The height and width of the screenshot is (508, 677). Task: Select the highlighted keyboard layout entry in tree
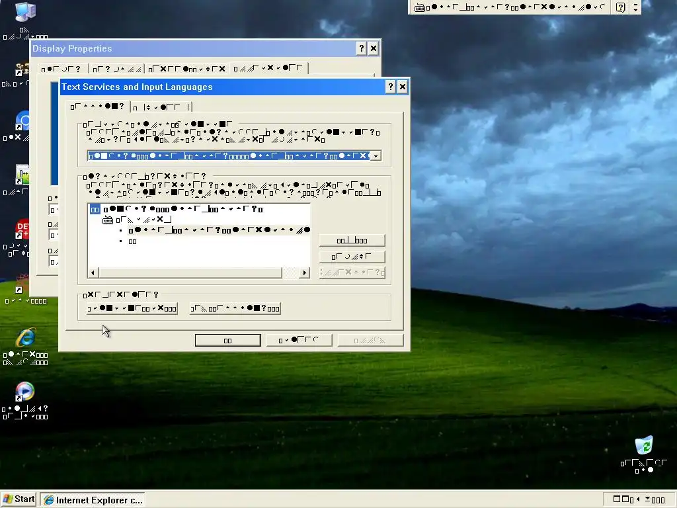pyautogui.click(x=219, y=230)
